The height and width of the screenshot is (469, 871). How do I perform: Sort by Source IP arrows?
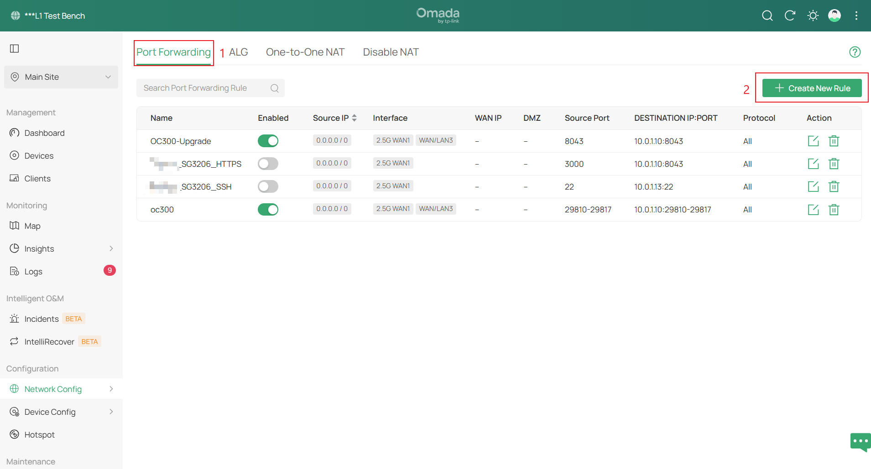coord(354,118)
